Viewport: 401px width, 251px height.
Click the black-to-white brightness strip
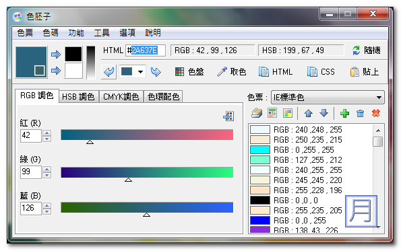click(91, 63)
